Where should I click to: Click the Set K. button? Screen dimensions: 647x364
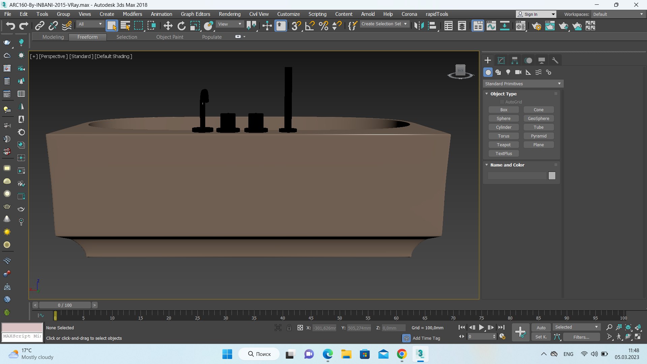(541, 337)
